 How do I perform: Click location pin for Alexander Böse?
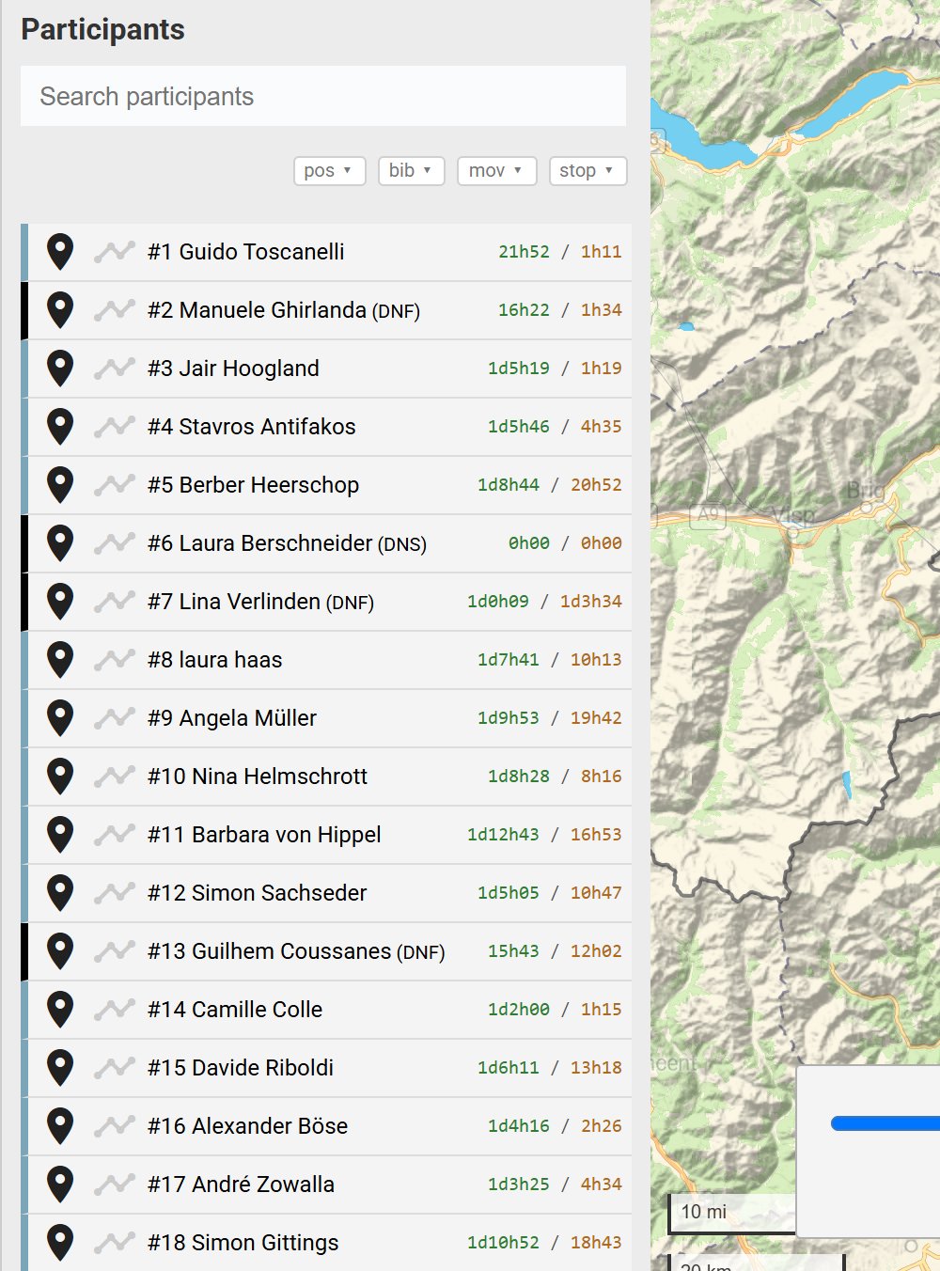tap(60, 1126)
